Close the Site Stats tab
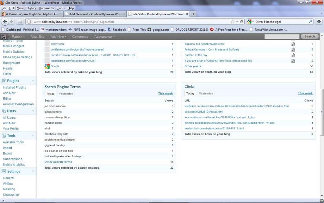Viewport: 324px width, 203px height. (187, 14)
